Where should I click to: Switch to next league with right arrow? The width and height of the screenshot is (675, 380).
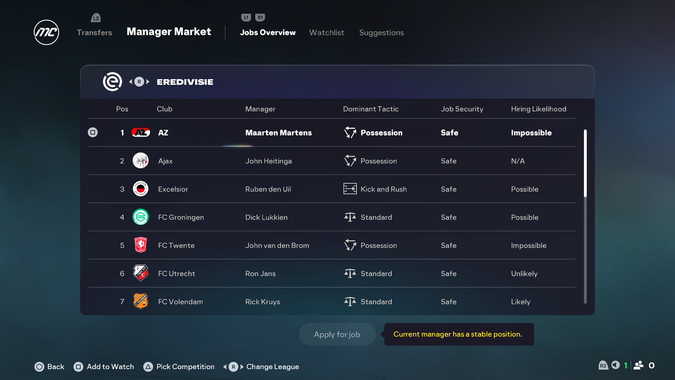pos(148,82)
